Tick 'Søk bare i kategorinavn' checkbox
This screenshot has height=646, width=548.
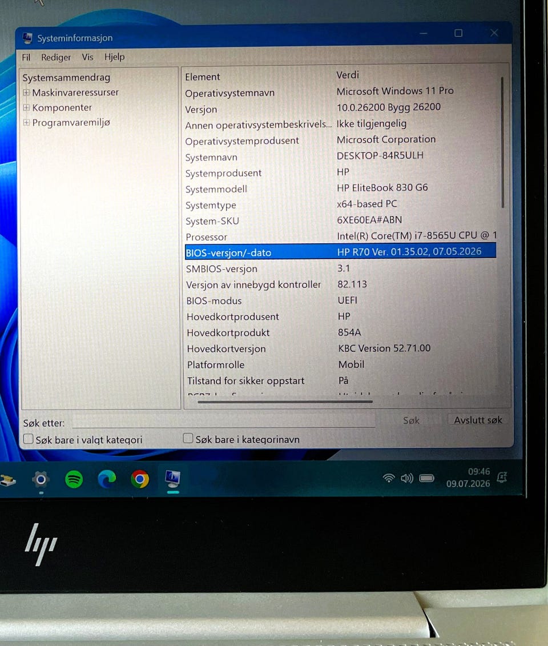(x=188, y=438)
